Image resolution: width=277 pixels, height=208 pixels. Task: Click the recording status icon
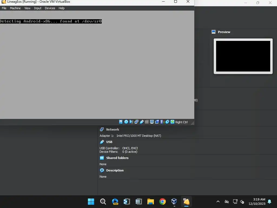157,122
